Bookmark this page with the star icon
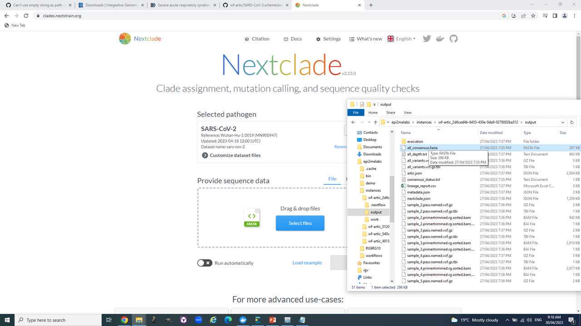Screen dimensions: 581x326 [x=533, y=16]
